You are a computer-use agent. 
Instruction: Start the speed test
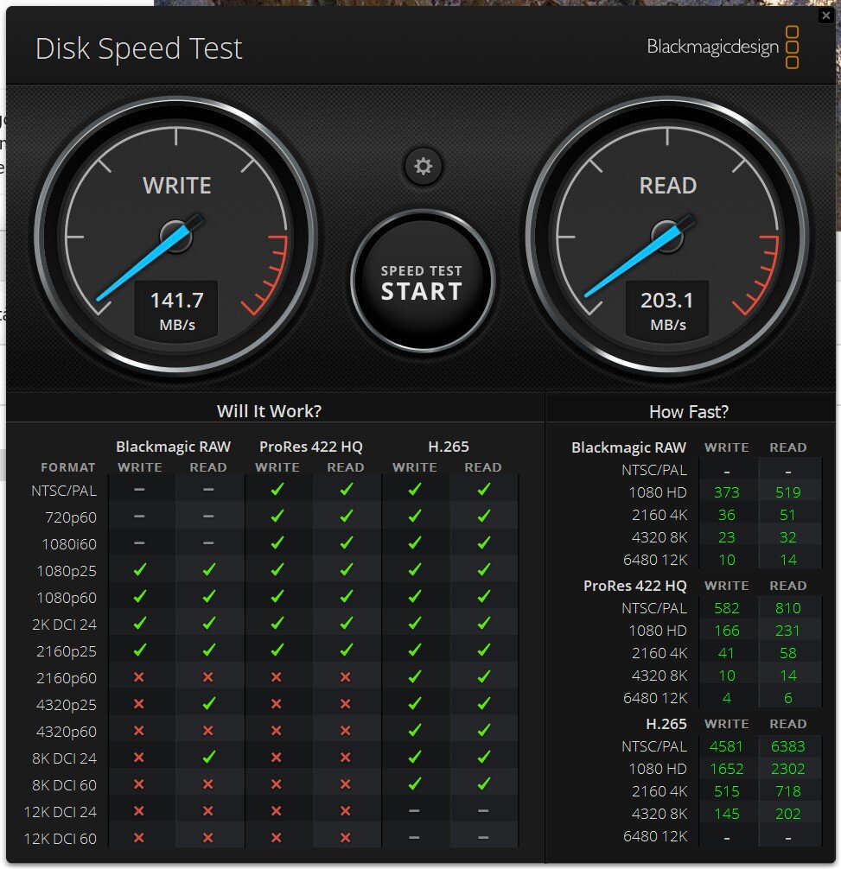coord(422,282)
